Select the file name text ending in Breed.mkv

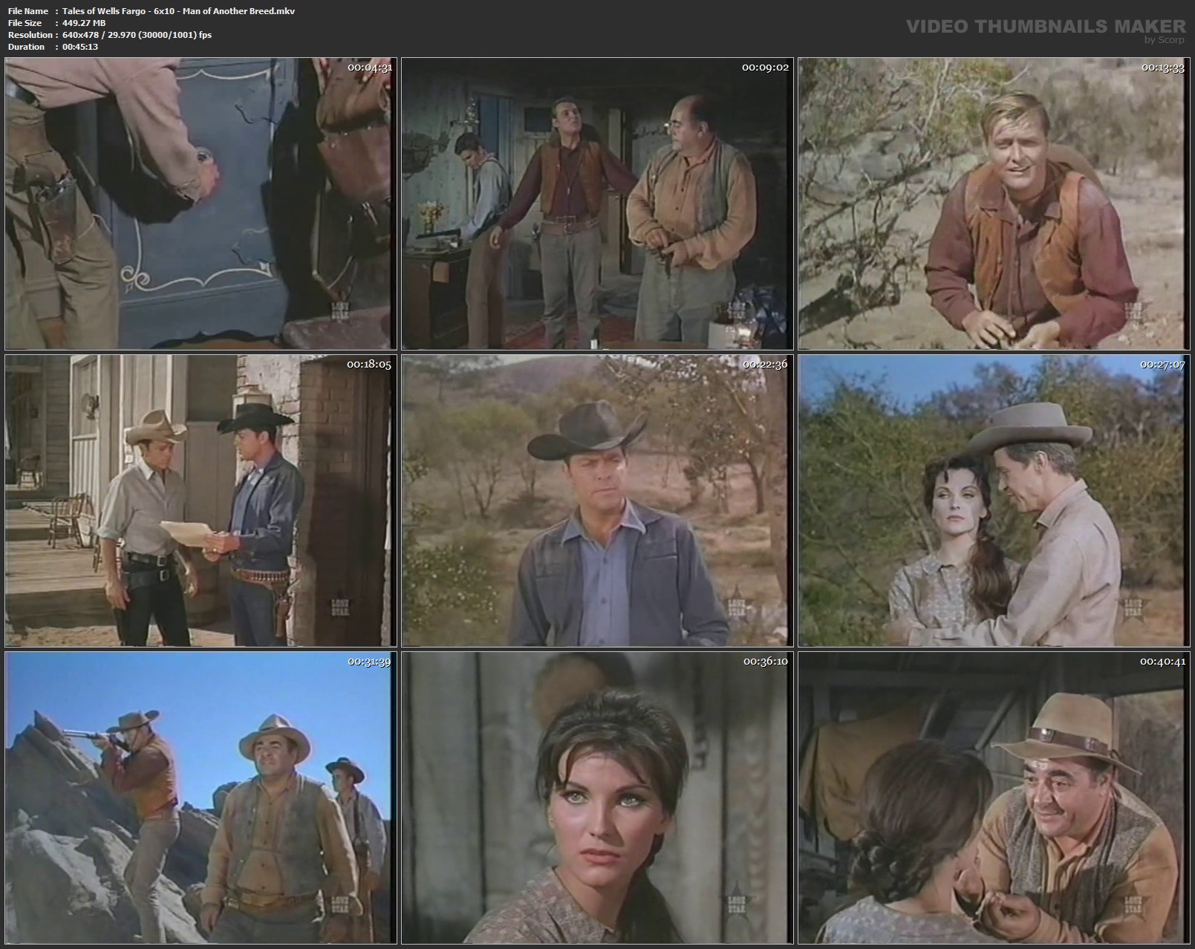(x=179, y=11)
